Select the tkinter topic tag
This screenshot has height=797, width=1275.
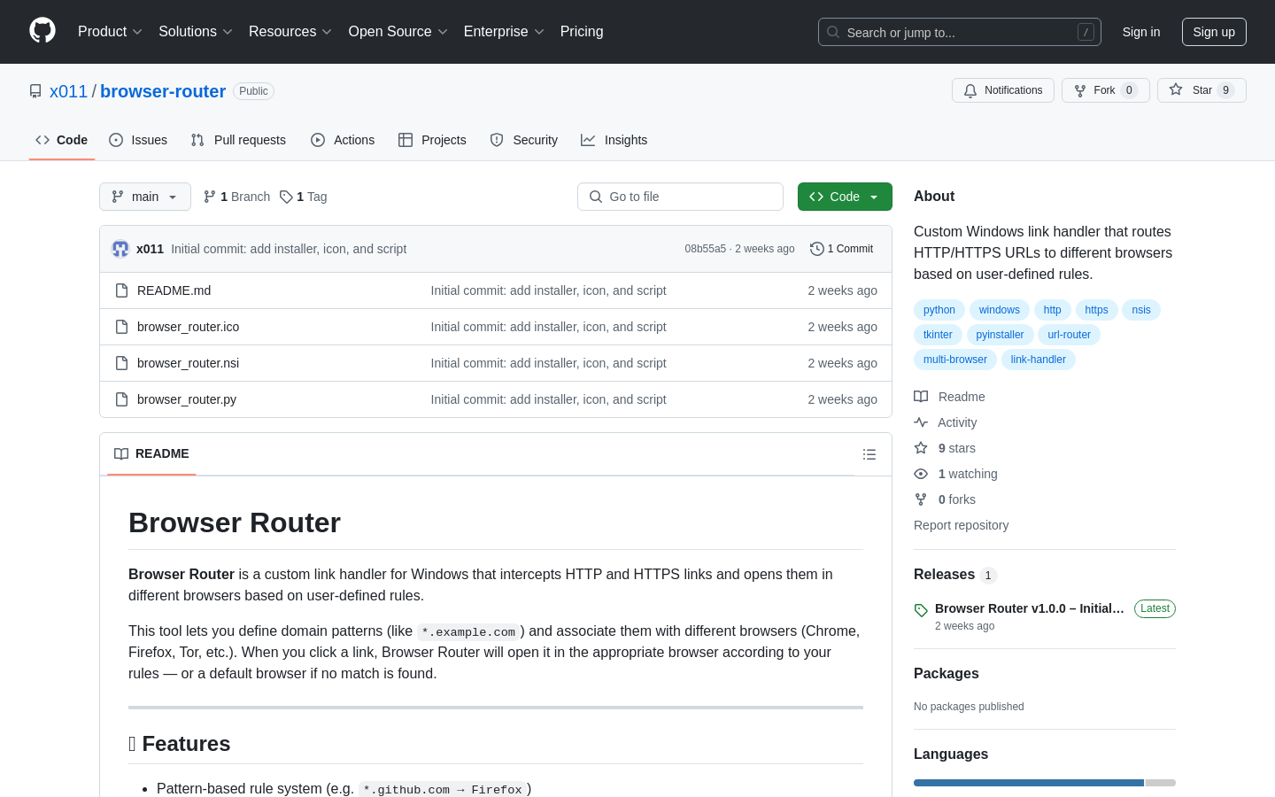[x=938, y=335]
